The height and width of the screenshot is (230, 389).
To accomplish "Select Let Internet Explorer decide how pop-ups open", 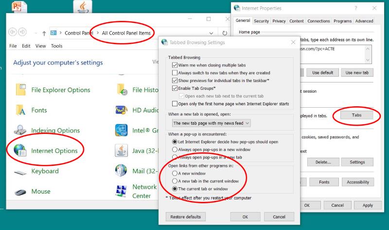I will (175, 142).
